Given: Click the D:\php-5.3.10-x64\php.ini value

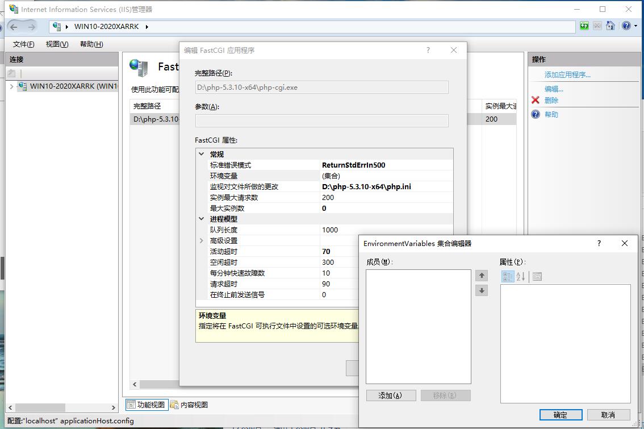Looking at the screenshot, I should 366,186.
